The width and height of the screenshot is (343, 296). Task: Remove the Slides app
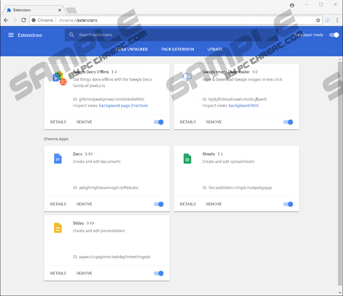(x=84, y=273)
